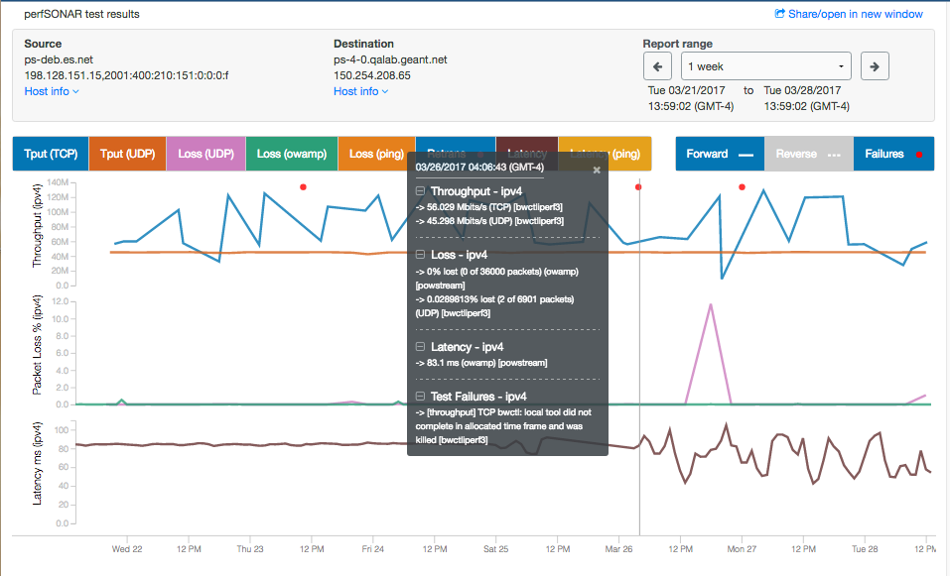Click the range end date Tue 03/28/2017

(802, 90)
